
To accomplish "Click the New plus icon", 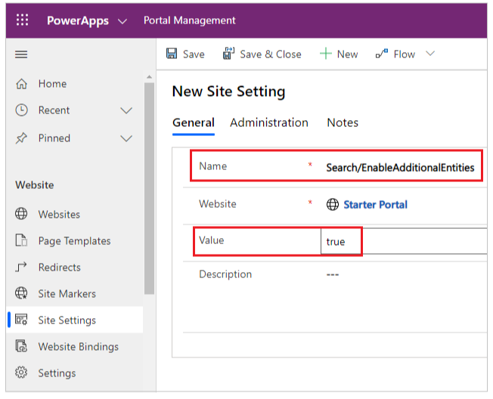I will tap(325, 54).
